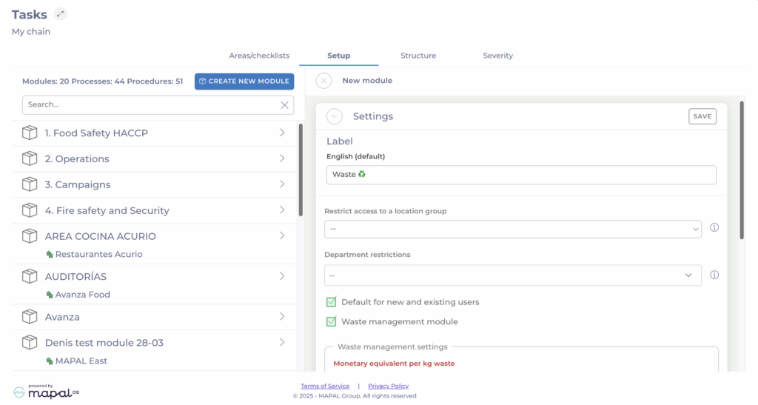Switch to the Areas/checklists tab
Viewport: 758px width, 405px height.
point(259,56)
